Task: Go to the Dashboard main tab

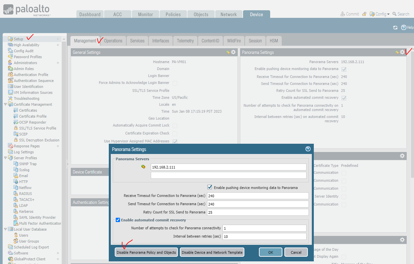Action: [x=90, y=14]
